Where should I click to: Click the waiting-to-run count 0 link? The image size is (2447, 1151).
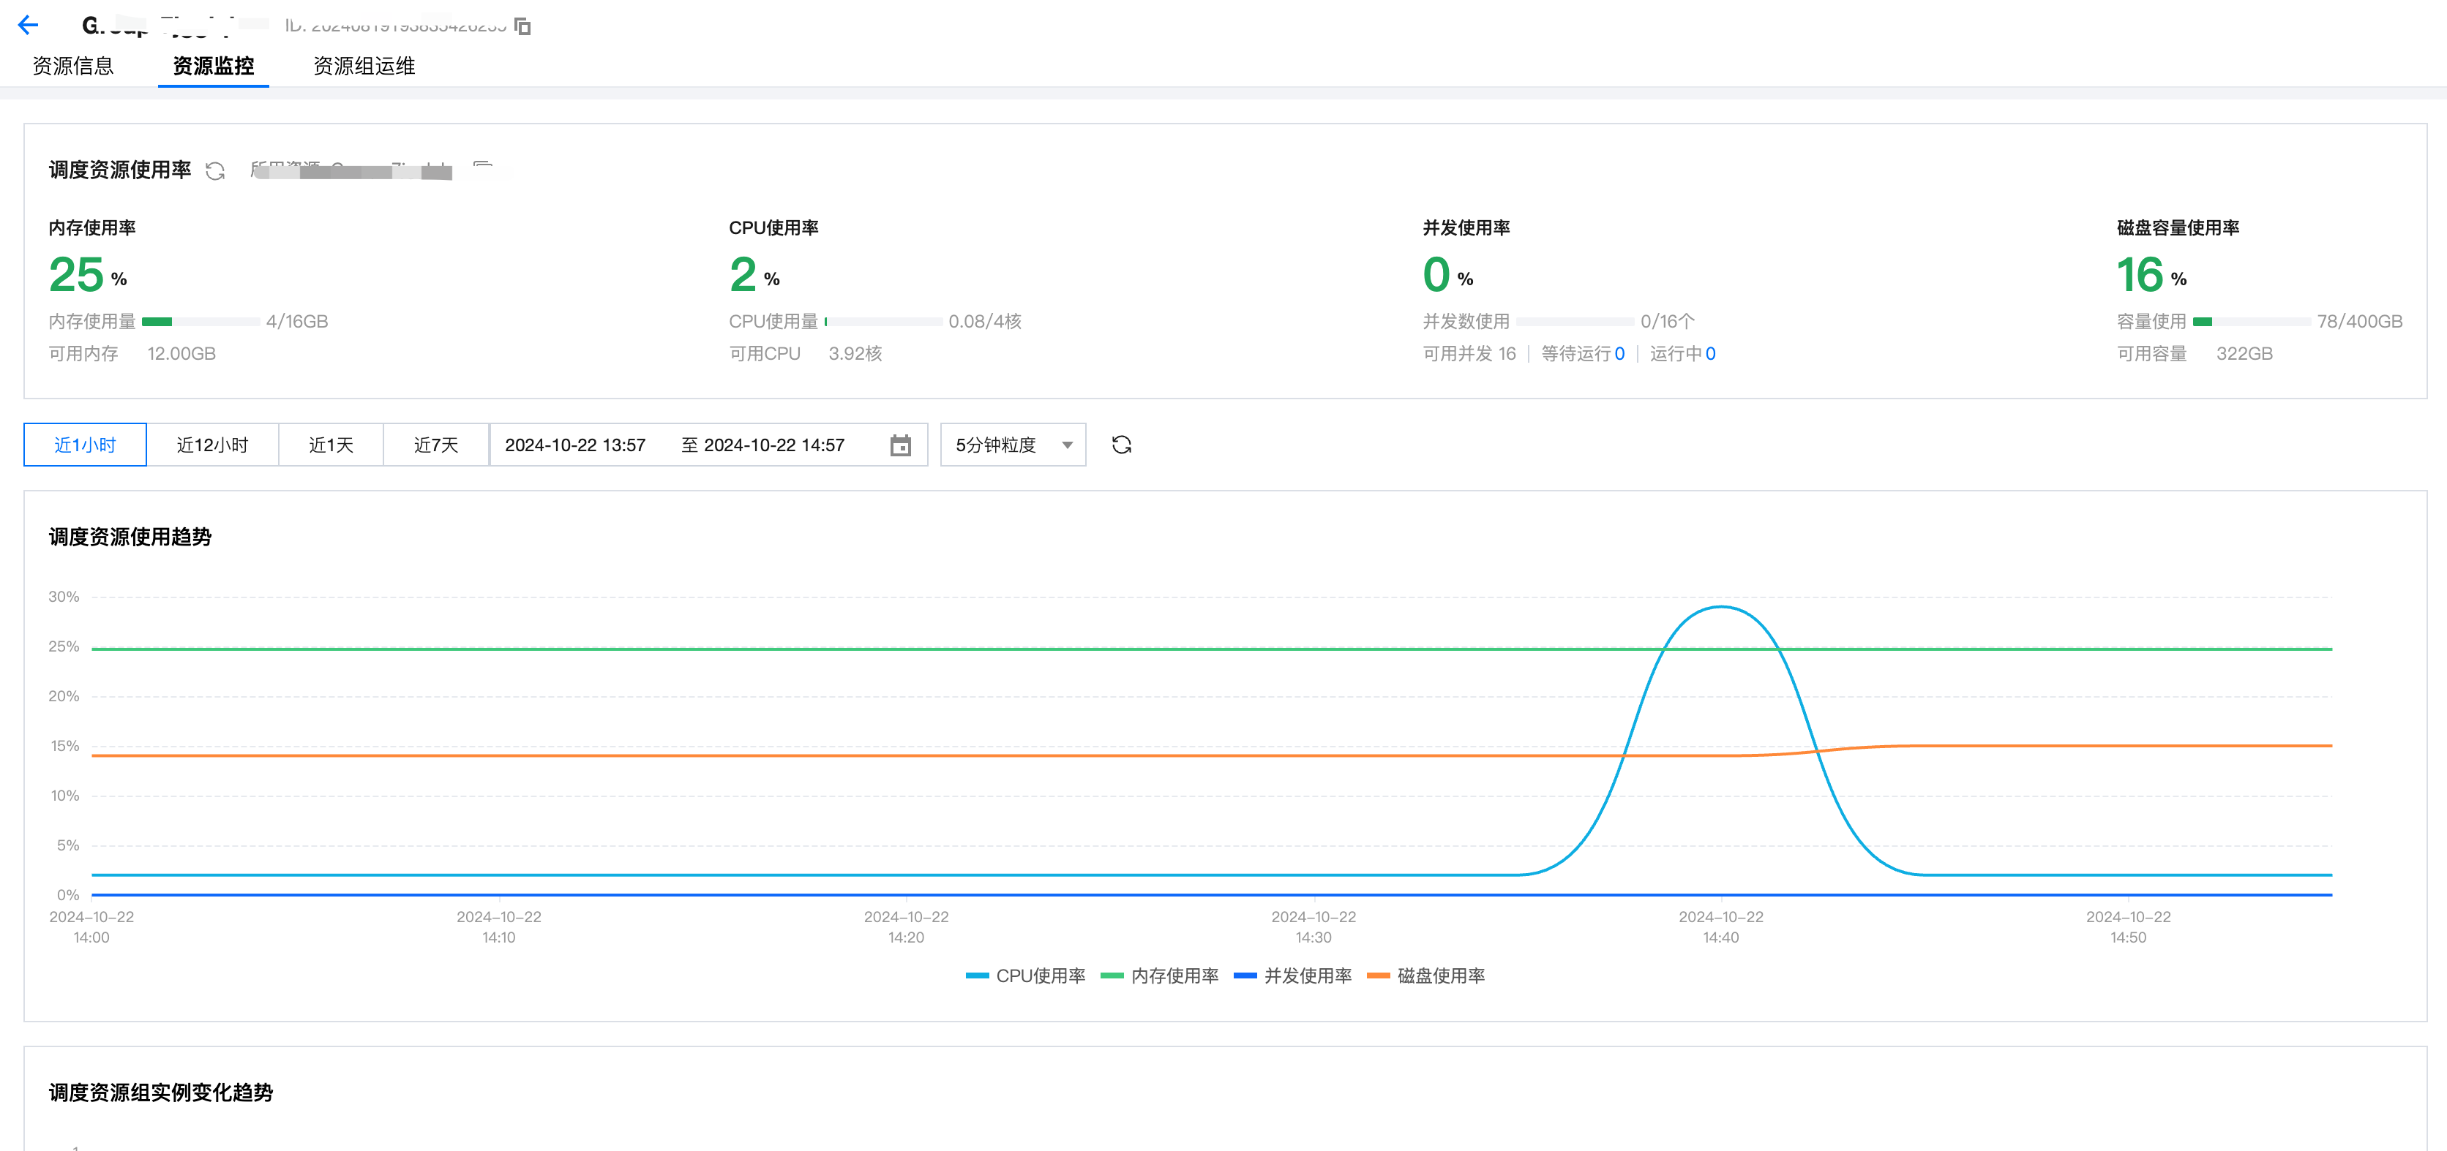coord(1619,354)
